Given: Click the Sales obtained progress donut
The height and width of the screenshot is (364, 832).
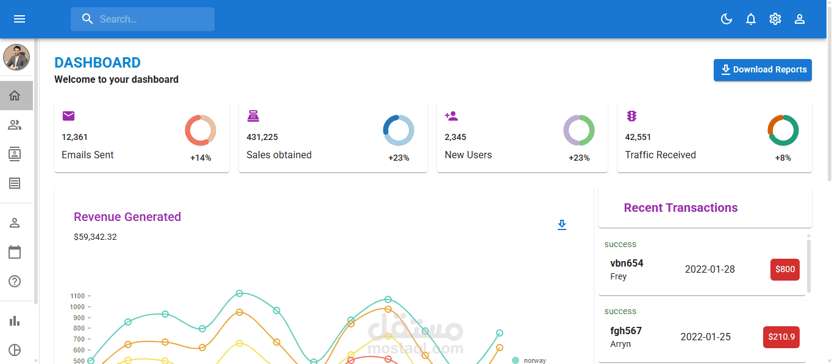Looking at the screenshot, I should pos(399,130).
